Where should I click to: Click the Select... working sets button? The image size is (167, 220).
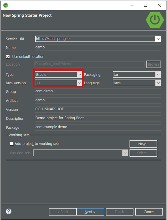point(143,153)
